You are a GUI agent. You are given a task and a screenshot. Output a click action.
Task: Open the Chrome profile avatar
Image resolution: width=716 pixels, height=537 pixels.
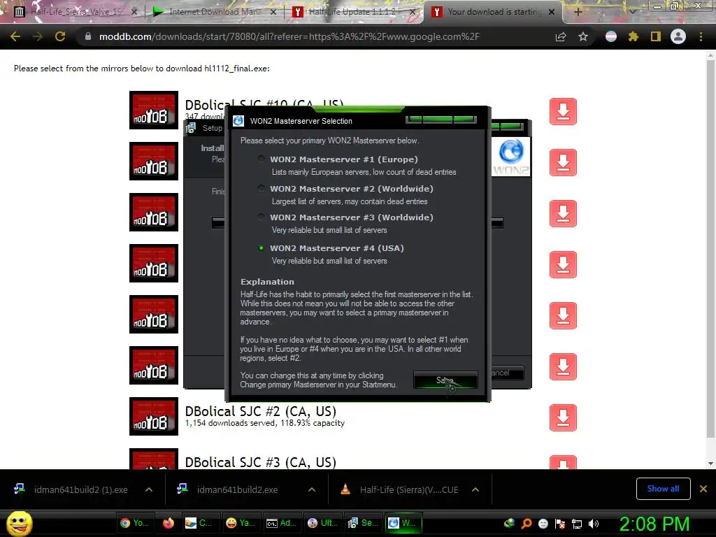pyautogui.click(x=678, y=36)
